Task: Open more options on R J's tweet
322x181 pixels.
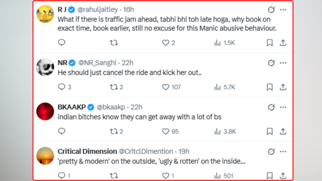Action: 283,9
